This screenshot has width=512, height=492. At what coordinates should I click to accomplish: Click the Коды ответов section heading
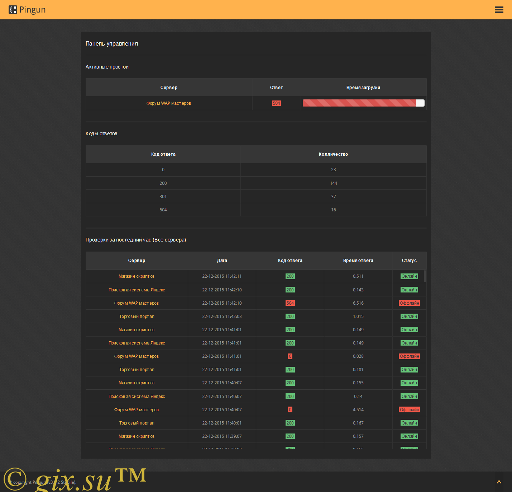tap(101, 133)
